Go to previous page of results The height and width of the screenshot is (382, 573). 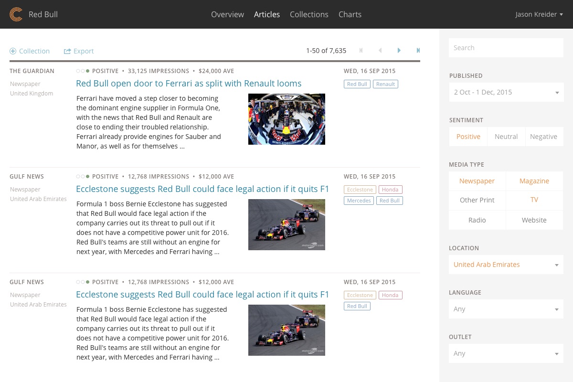380,51
